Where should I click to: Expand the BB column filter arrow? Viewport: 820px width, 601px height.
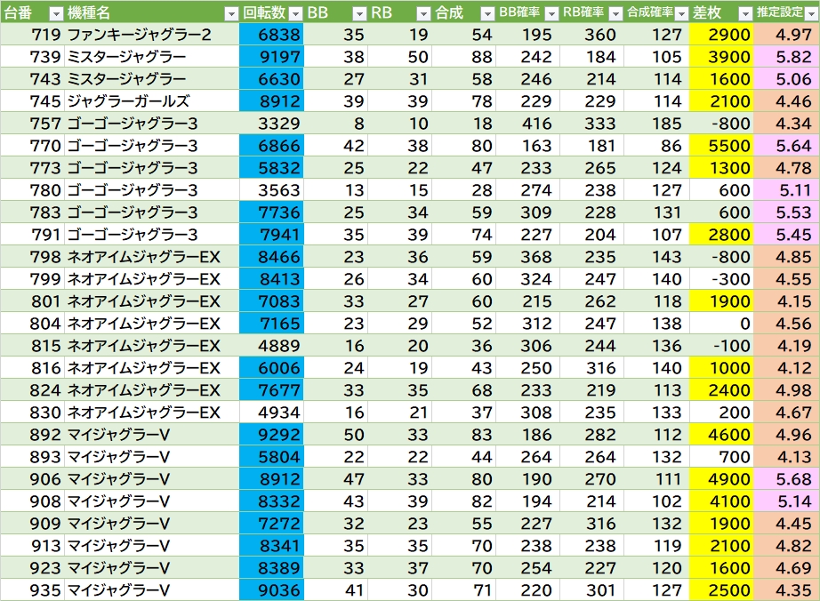(359, 13)
